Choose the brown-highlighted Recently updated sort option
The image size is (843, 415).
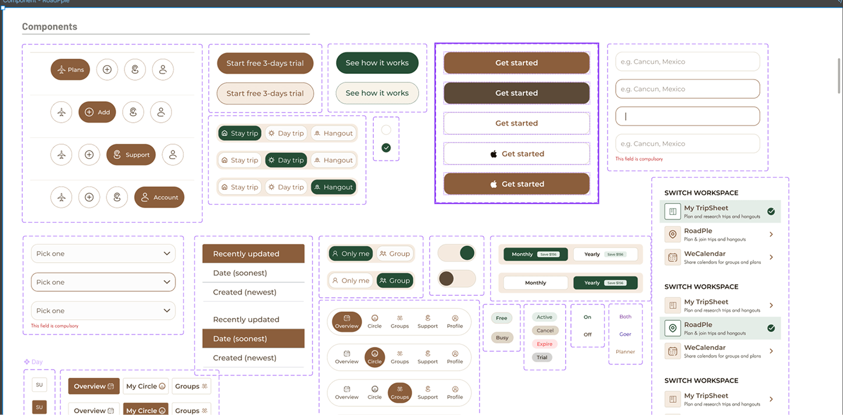(253, 253)
